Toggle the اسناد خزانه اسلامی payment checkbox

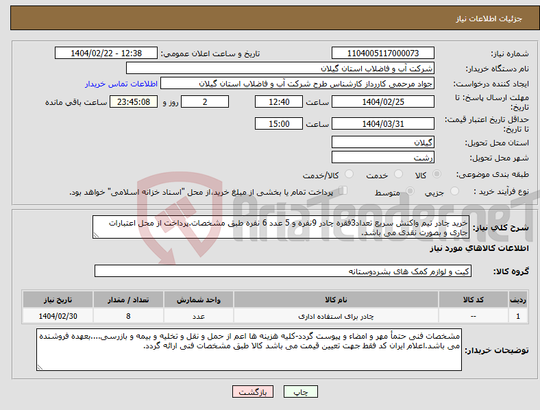tap(343, 190)
